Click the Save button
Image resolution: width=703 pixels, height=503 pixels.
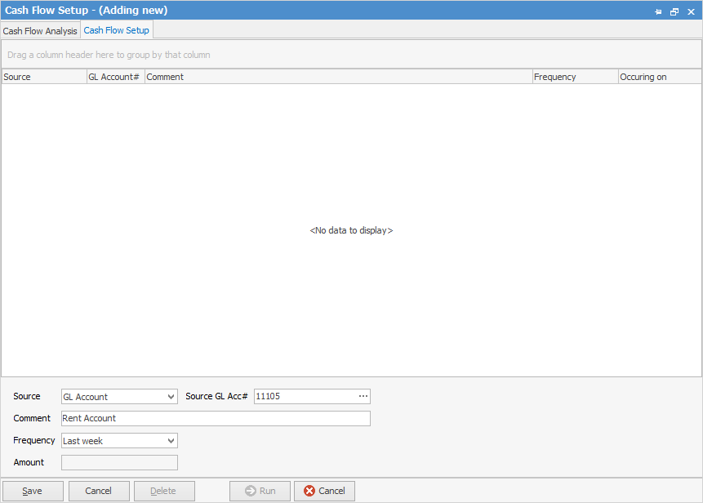33,491
